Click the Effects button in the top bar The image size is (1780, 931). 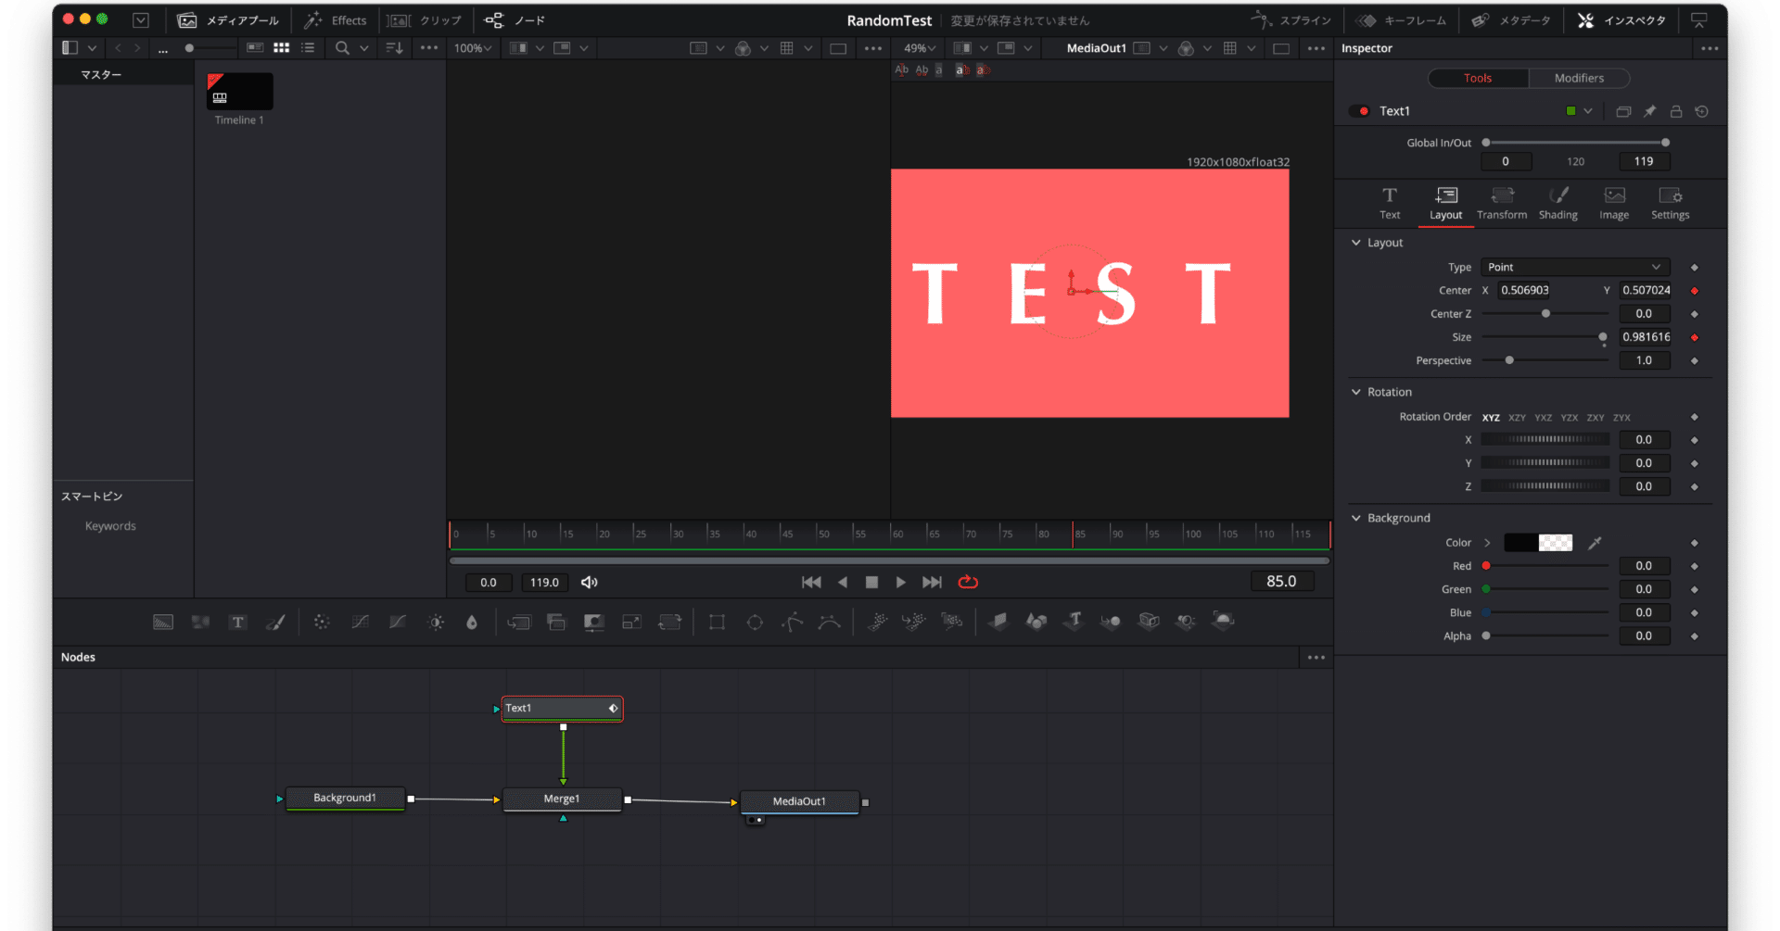(335, 19)
